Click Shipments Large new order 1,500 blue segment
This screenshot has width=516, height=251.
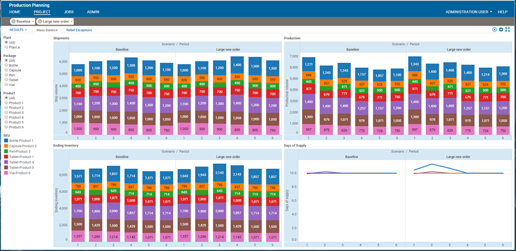tap(255, 66)
